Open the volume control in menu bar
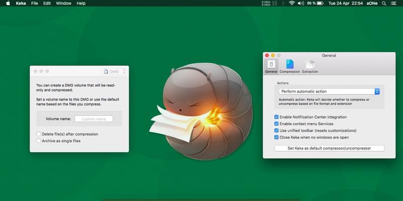The image size is (403, 201). click(x=301, y=4)
